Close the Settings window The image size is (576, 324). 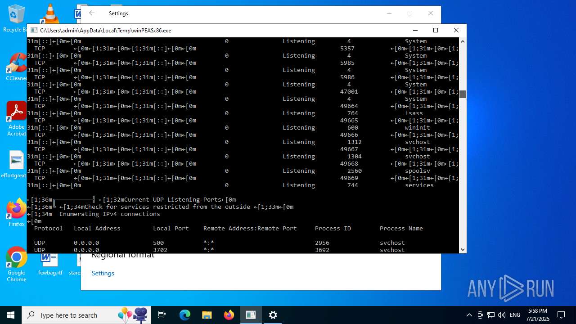(x=431, y=13)
